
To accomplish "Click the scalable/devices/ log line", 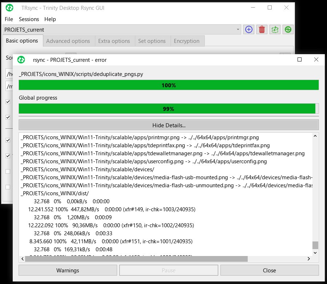I will (x=87, y=169).
